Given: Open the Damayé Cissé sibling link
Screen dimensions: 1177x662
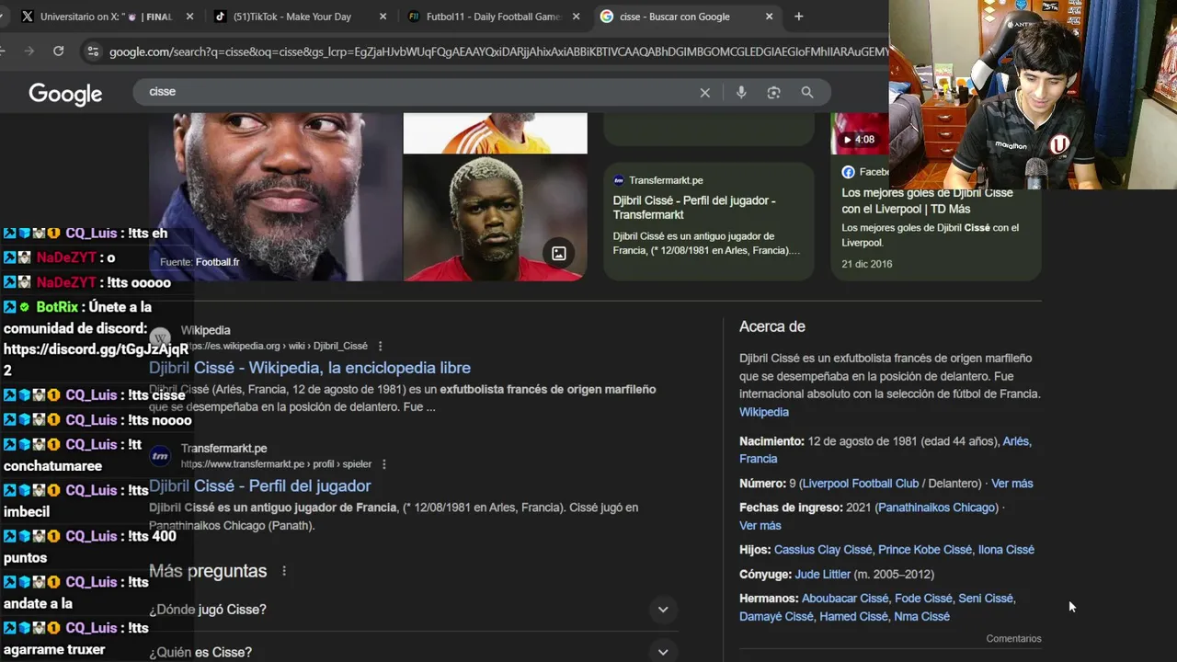Looking at the screenshot, I should 776,617.
